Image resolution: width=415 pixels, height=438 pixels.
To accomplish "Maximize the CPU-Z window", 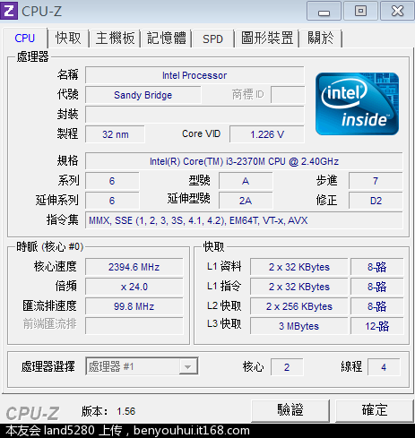I will coord(360,11).
